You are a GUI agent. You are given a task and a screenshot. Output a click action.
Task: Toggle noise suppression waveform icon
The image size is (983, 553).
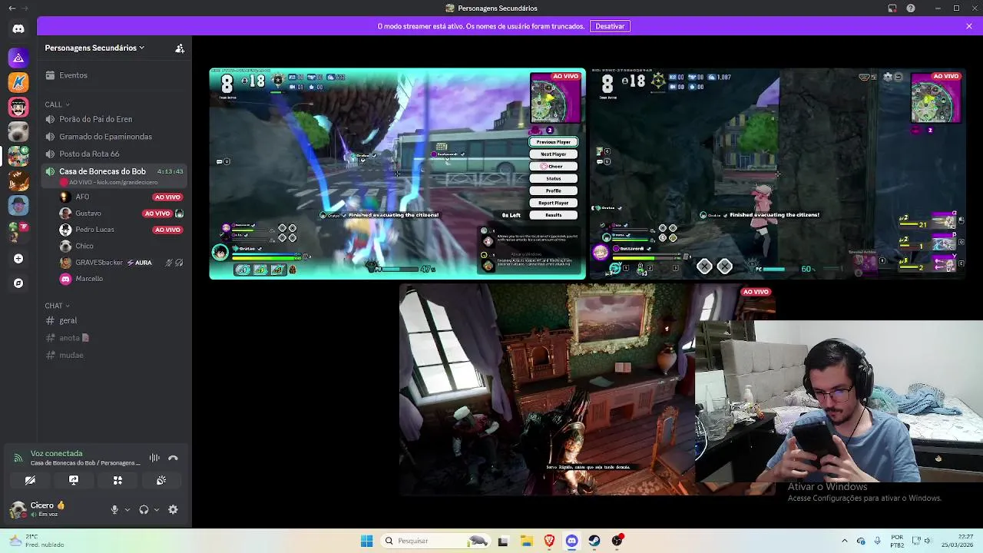[x=154, y=458]
